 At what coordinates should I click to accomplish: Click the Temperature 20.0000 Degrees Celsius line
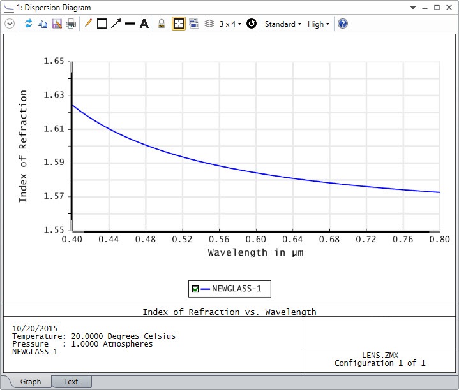94,336
